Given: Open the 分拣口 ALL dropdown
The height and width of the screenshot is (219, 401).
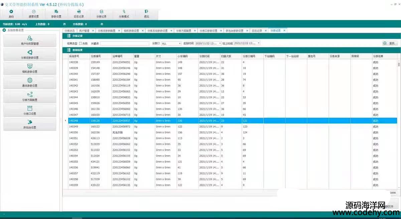Looking at the screenshot, I should click(179, 43).
